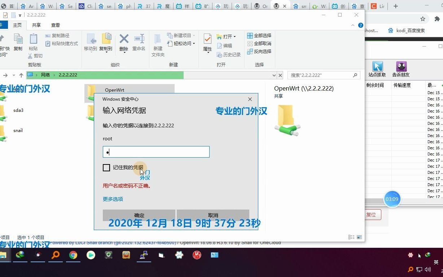Viewport: 443px width, 277px height.
Task: Expand the 打开 dropdown arrow
Action: tap(234, 37)
